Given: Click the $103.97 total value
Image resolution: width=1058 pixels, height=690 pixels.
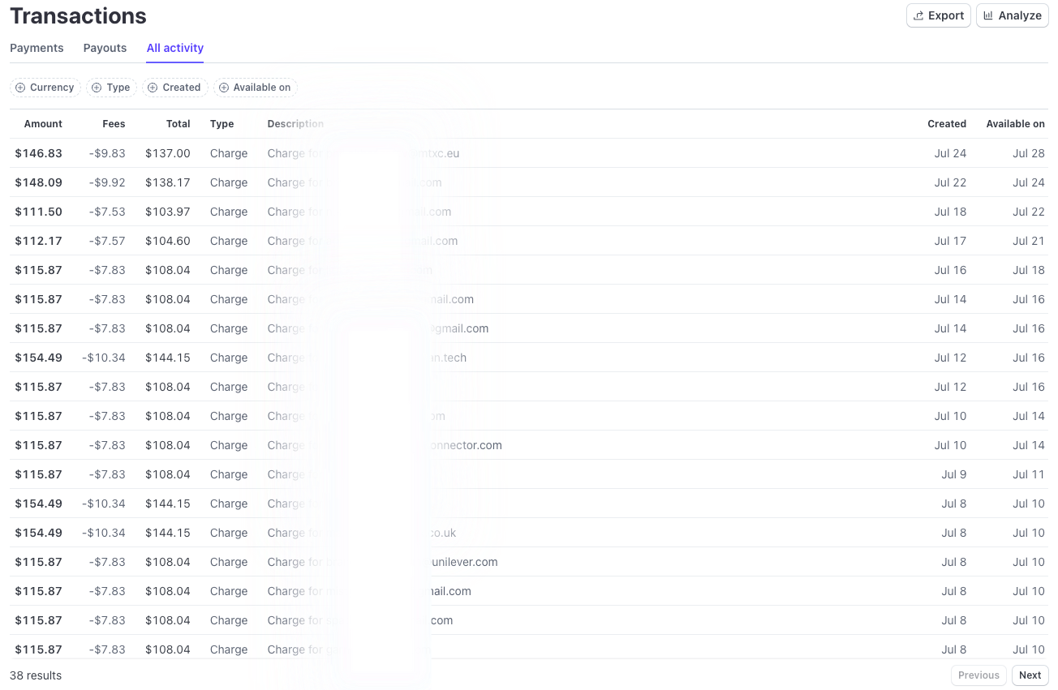Looking at the screenshot, I should (x=168, y=212).
